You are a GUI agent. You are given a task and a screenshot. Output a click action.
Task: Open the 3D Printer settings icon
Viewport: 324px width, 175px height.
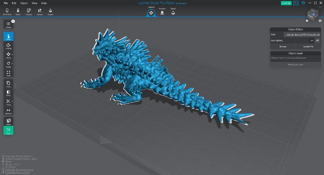click(x=7, y=12)
